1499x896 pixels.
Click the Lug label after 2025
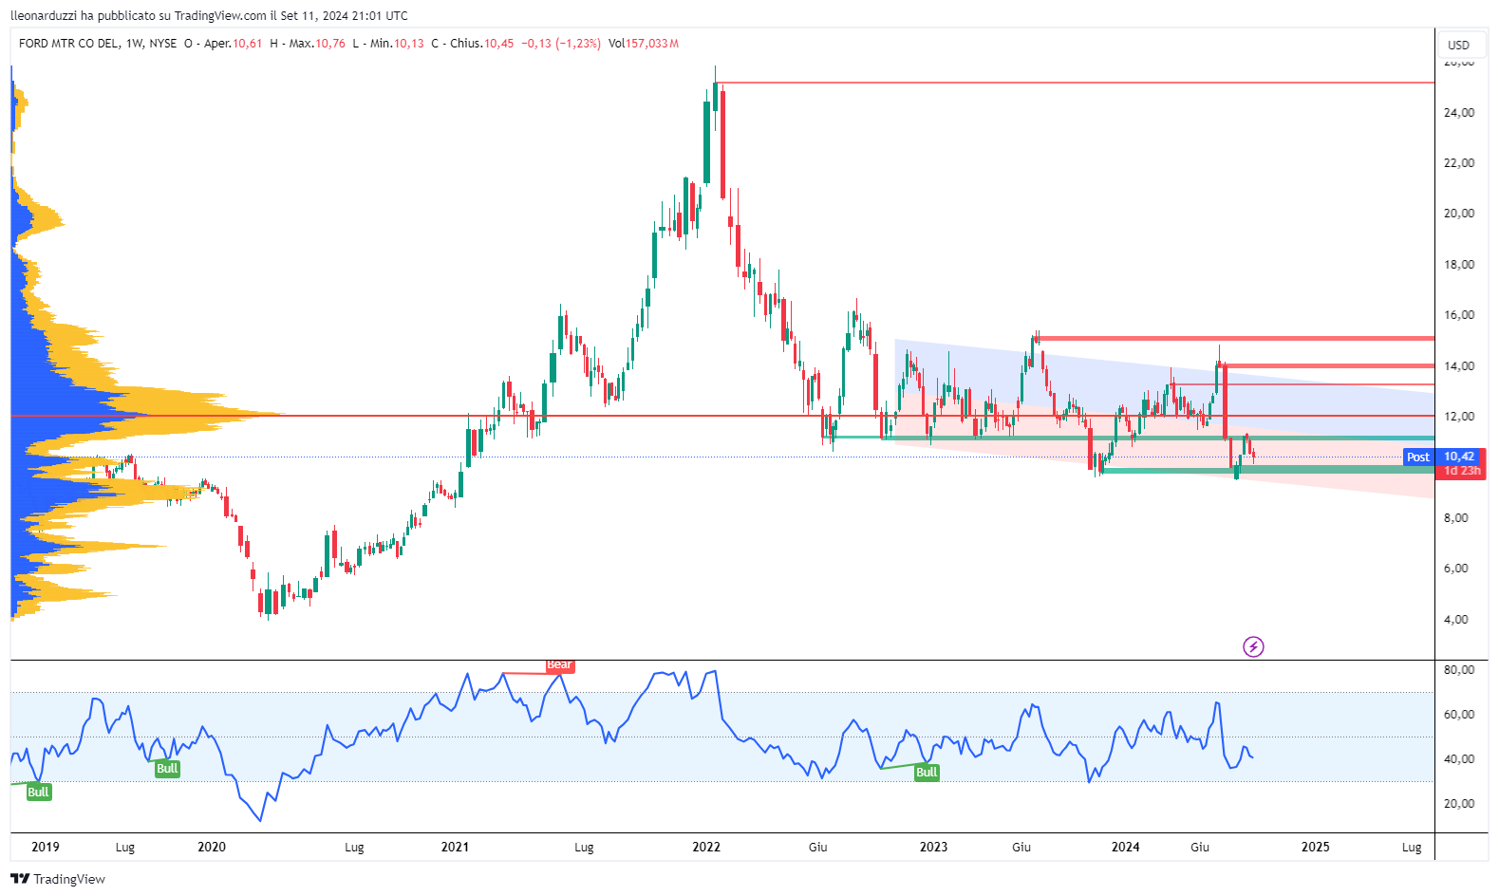point(1412,848)
